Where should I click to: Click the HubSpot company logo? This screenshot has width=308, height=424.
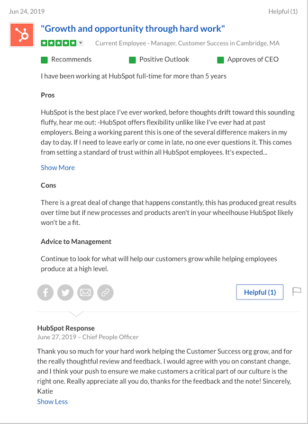[22, 35]
